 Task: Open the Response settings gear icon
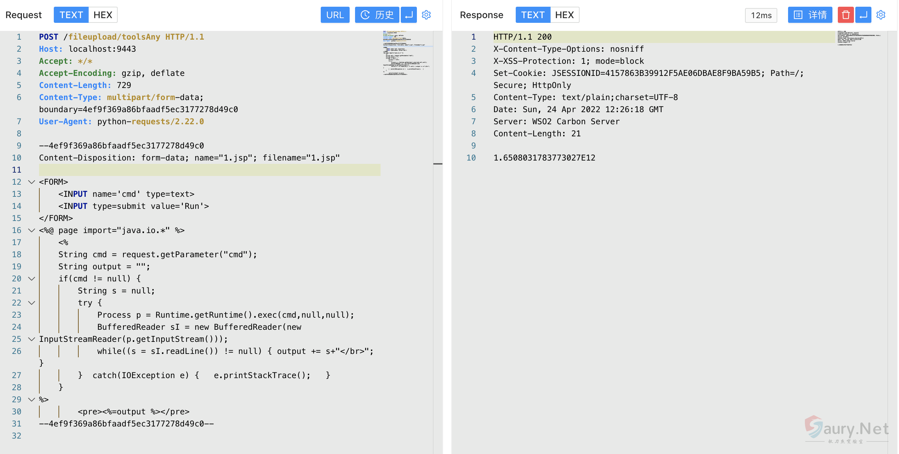881,15
